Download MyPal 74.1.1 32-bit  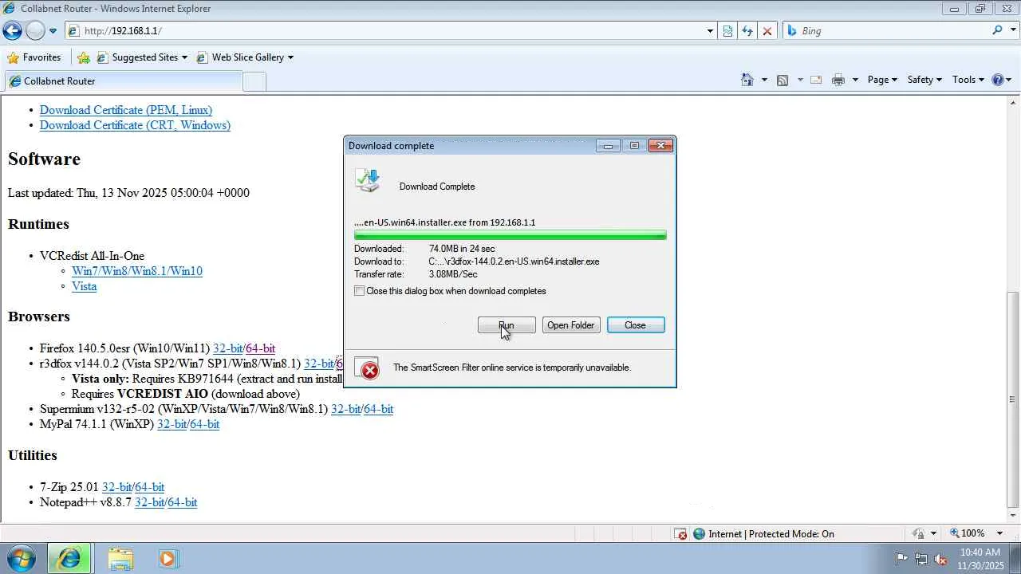coord(171,424)
